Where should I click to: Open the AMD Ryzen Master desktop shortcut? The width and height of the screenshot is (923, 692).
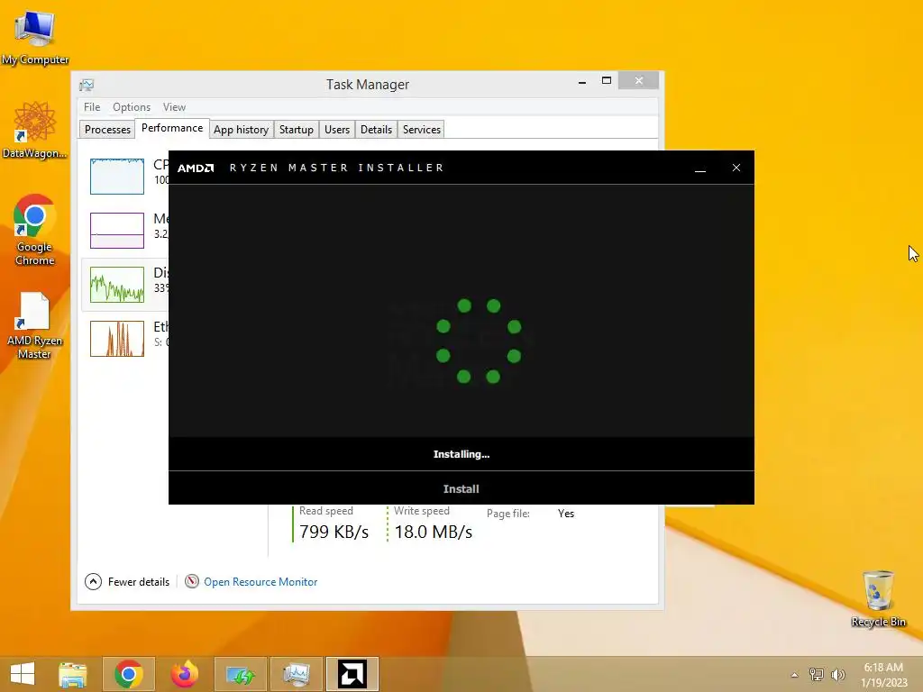[35, 325]
